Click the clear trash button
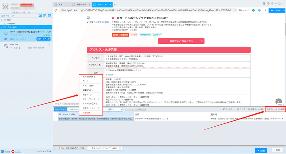Screen dimensions: 286x154 point(241,109)
